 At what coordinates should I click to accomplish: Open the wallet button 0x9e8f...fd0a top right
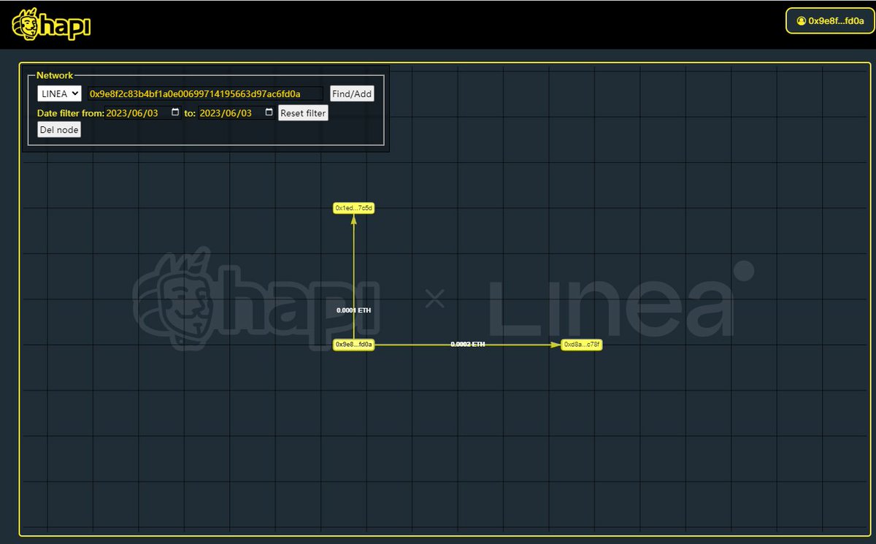pyautogui.click(x=829, y=21)
